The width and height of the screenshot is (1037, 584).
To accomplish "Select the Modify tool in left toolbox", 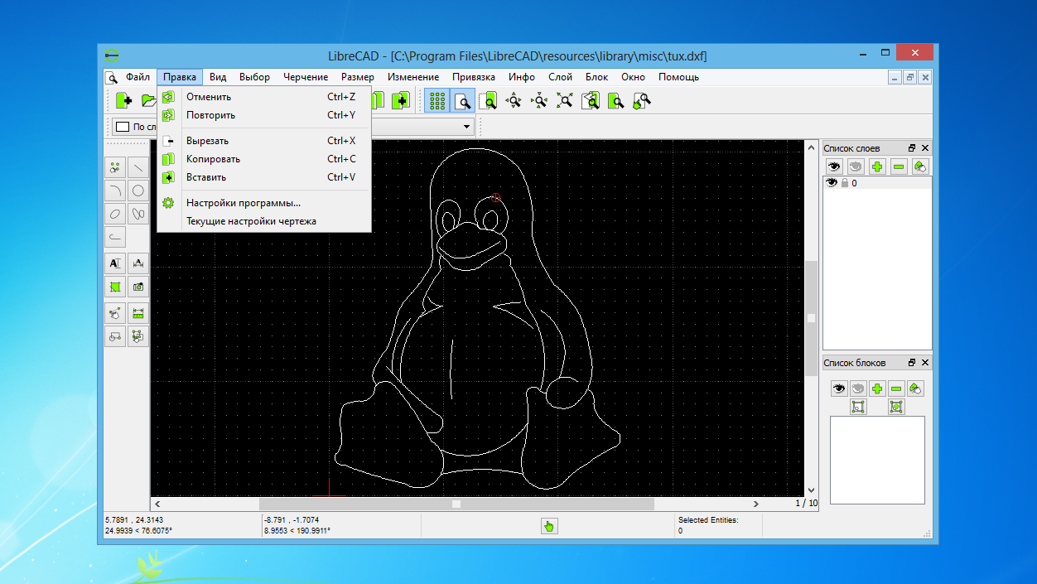I will 115,313.
